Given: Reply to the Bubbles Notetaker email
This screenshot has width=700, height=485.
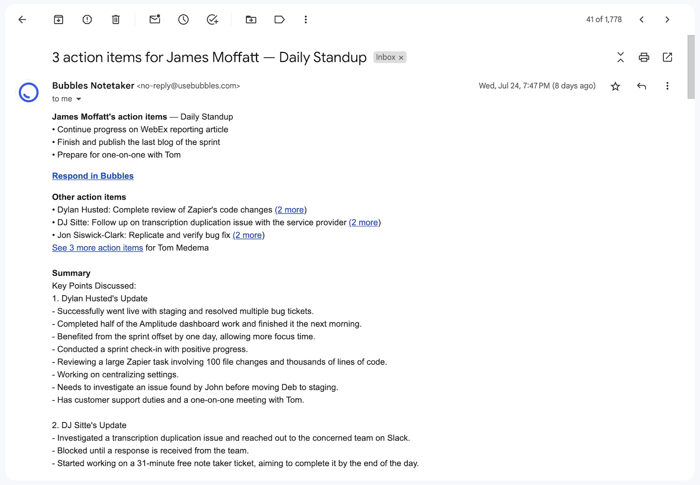Looking at the screenshot, I should [641, 86].
